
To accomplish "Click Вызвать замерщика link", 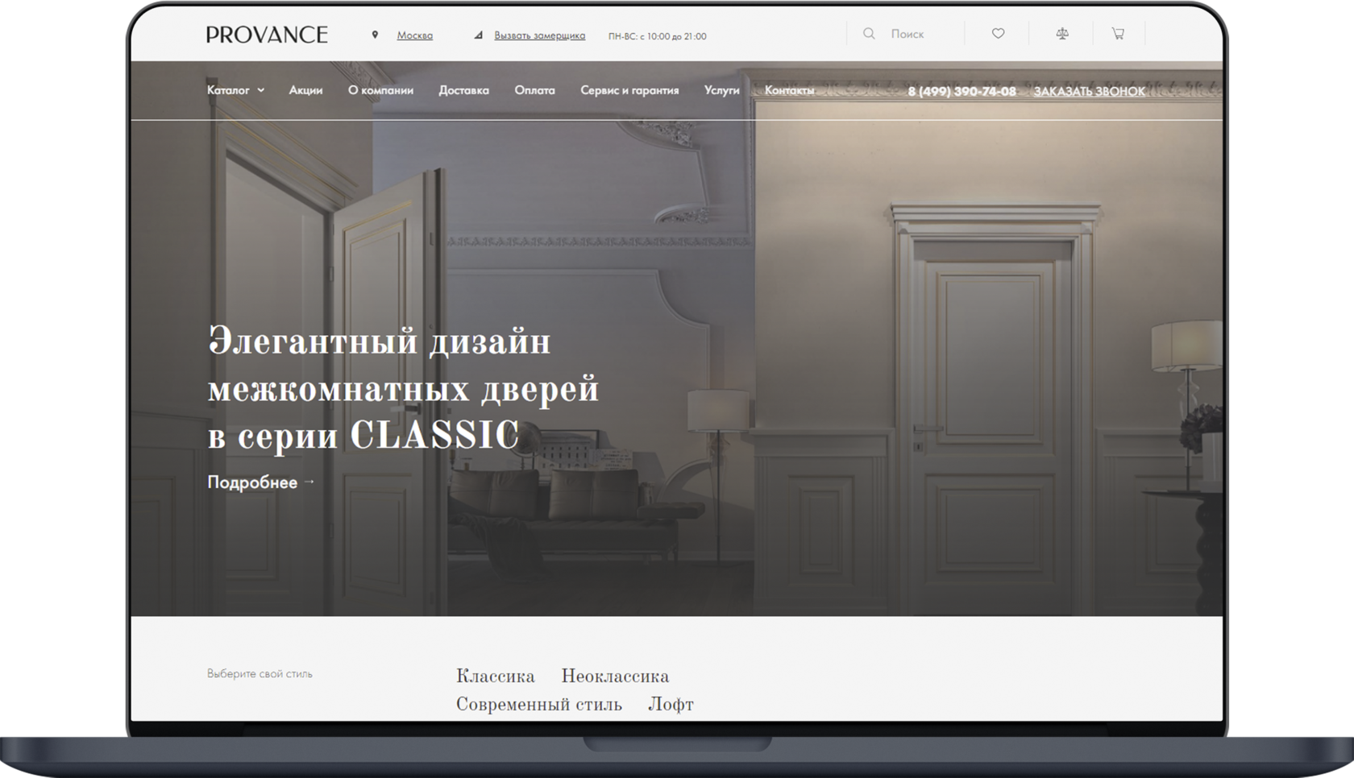I will 539,35.
